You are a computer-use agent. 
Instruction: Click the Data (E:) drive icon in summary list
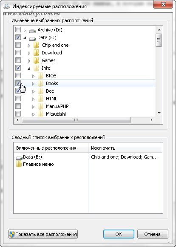[19, 158]
